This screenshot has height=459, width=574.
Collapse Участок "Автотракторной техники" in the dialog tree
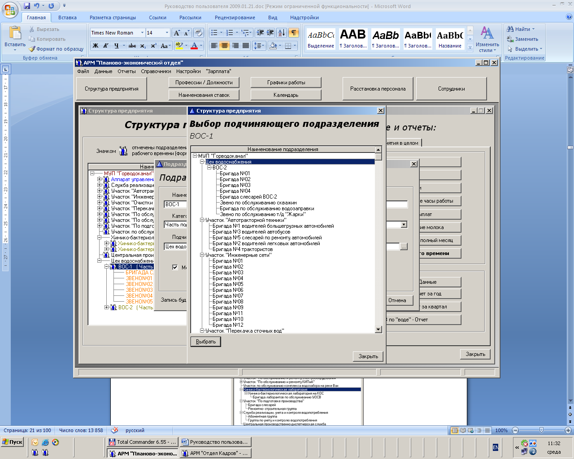pyautogui.click(x=202, y=220)
